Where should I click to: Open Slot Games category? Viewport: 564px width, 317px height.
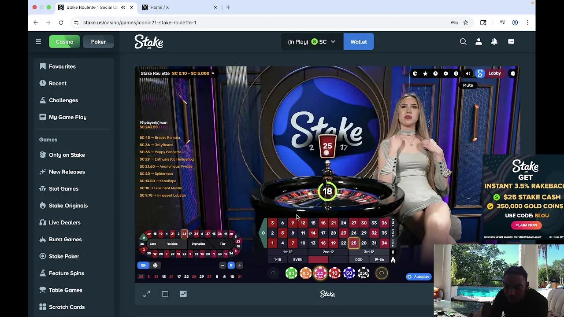[x=63, y=189]
